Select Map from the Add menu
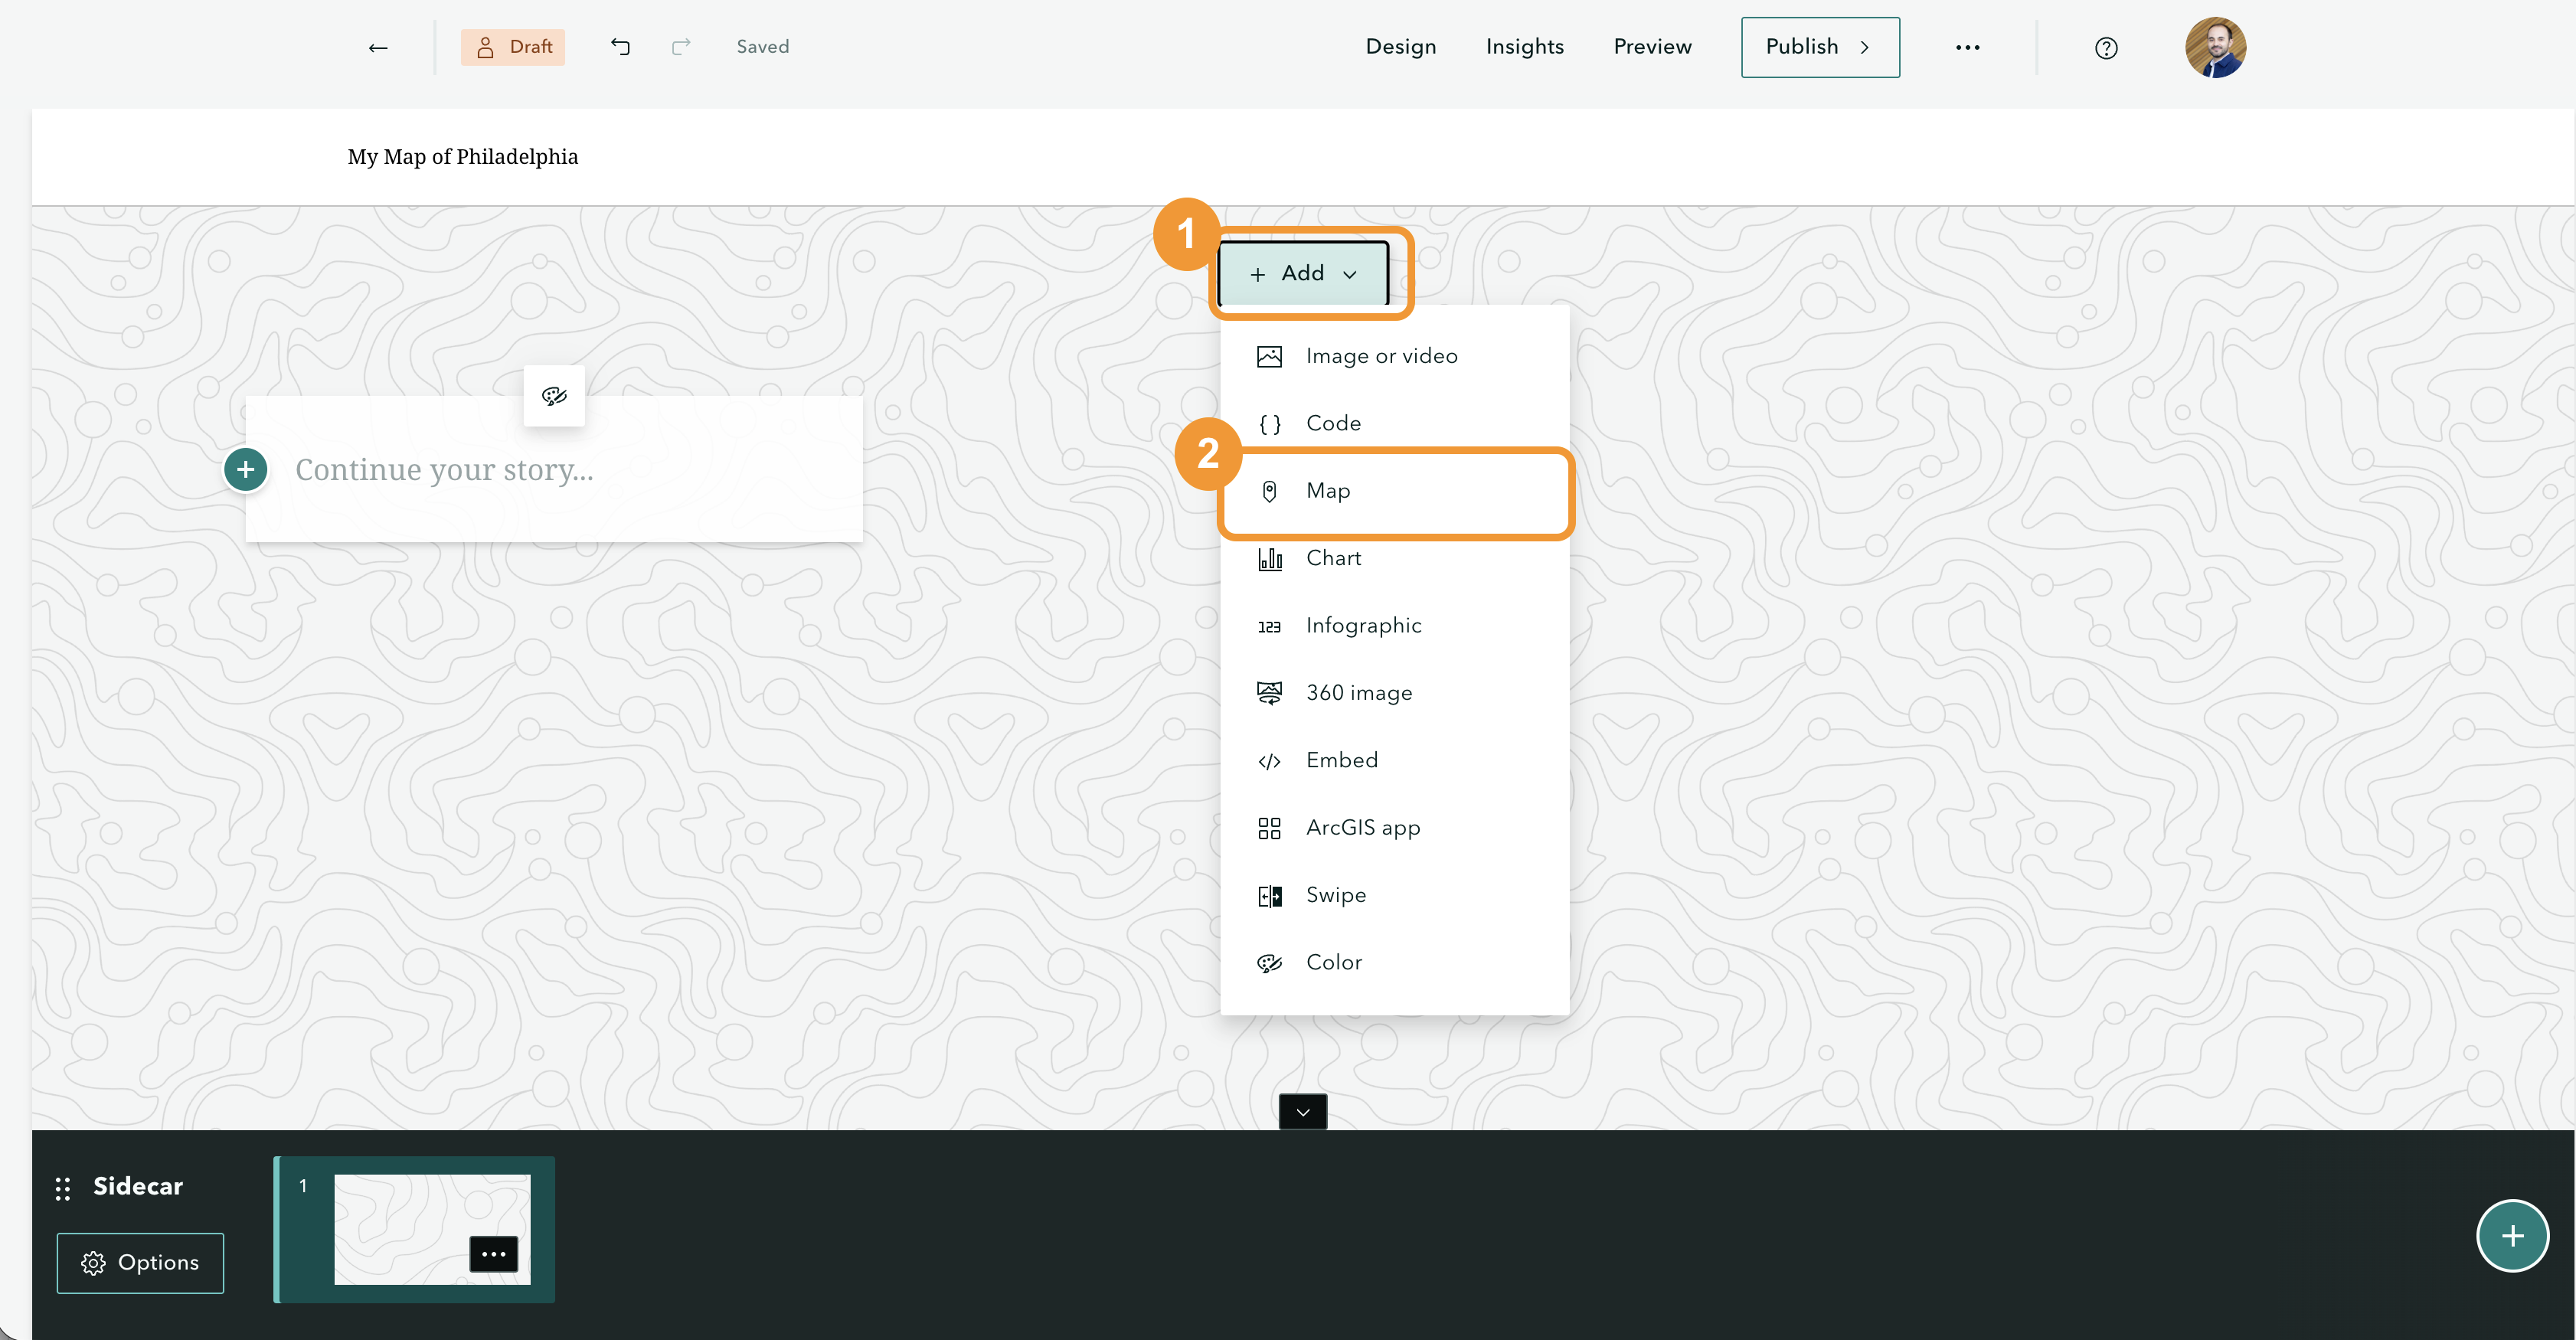The width and height of the screenshot is (2576, 1340). (x=1394, y=491)
